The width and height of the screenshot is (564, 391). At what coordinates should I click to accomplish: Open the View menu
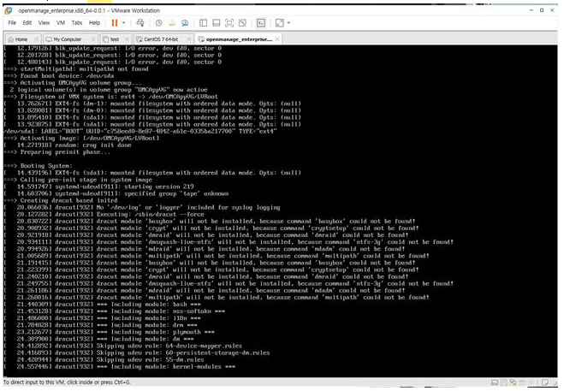[x=44, y=22]
